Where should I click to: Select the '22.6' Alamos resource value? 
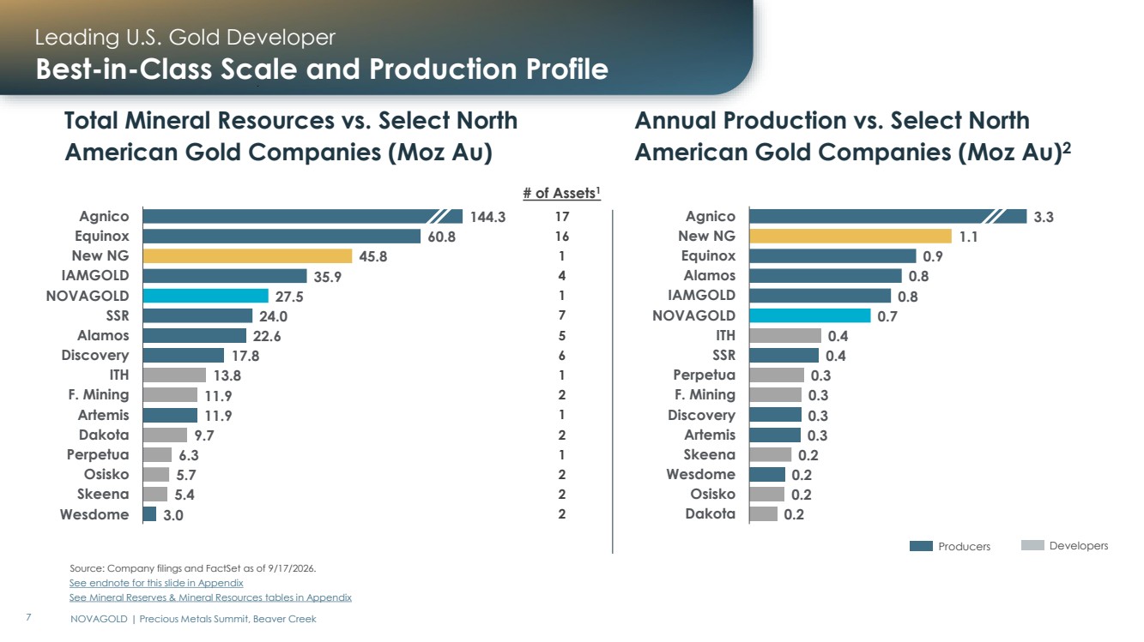pyautogui.click(x=267, y=337)
